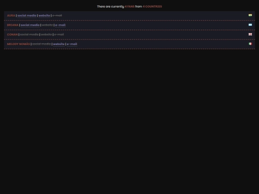Image resolution: width=259 pixels, height=194 pixels.
Task: Click Conan's struck-through website text
Action: (x=46, y=34)
